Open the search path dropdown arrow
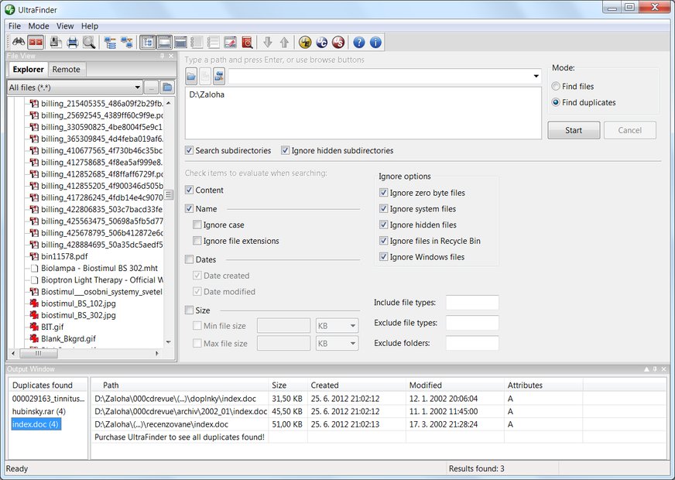The image size is (675, 480). 536,77
